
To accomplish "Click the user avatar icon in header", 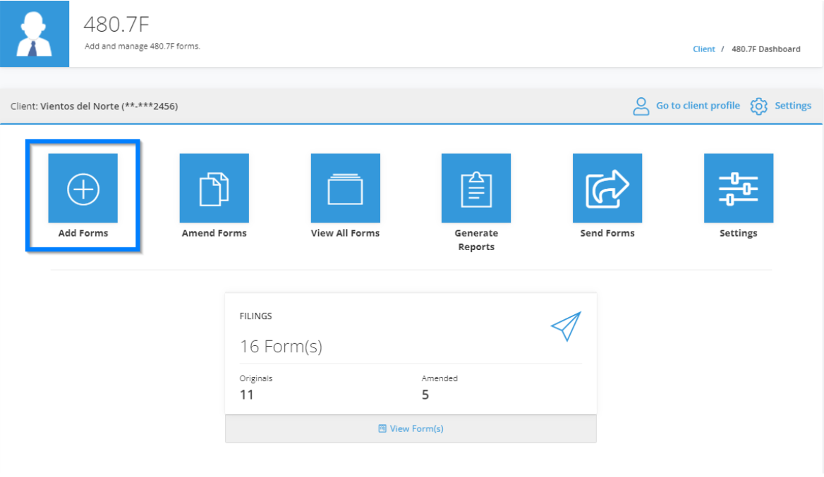I will (34, 34).
